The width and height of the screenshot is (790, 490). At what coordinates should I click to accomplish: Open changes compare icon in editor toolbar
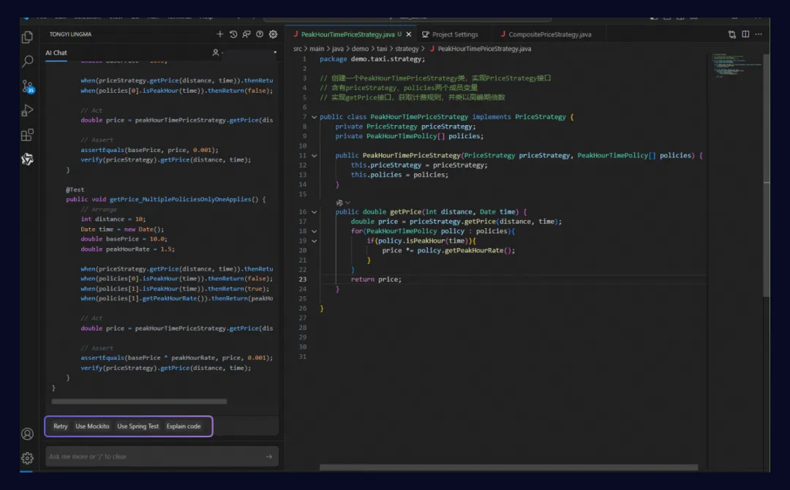tap(732, 34)
